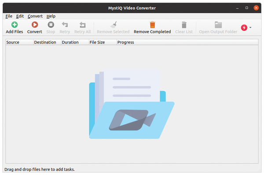Viewport: 264px width, 175px height.
Task: Click the green Add Files icon
Action: [x=15, y=25]
